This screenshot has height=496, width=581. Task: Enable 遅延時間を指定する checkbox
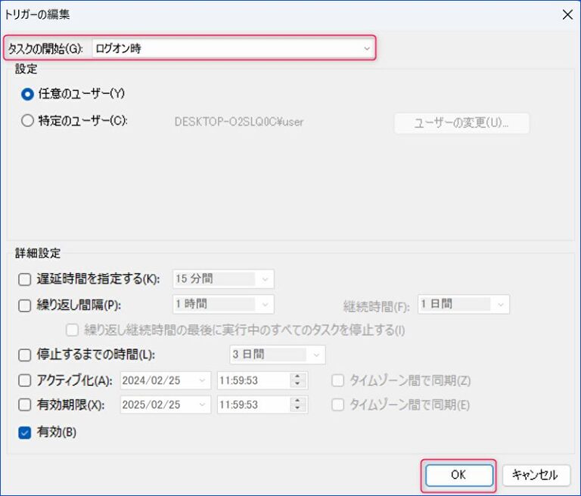point(25,279)
